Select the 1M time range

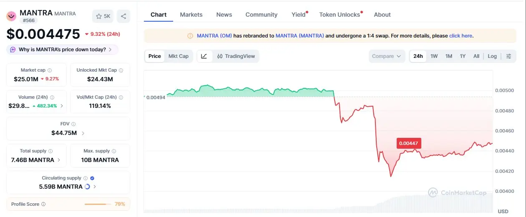tap(449, 56)
